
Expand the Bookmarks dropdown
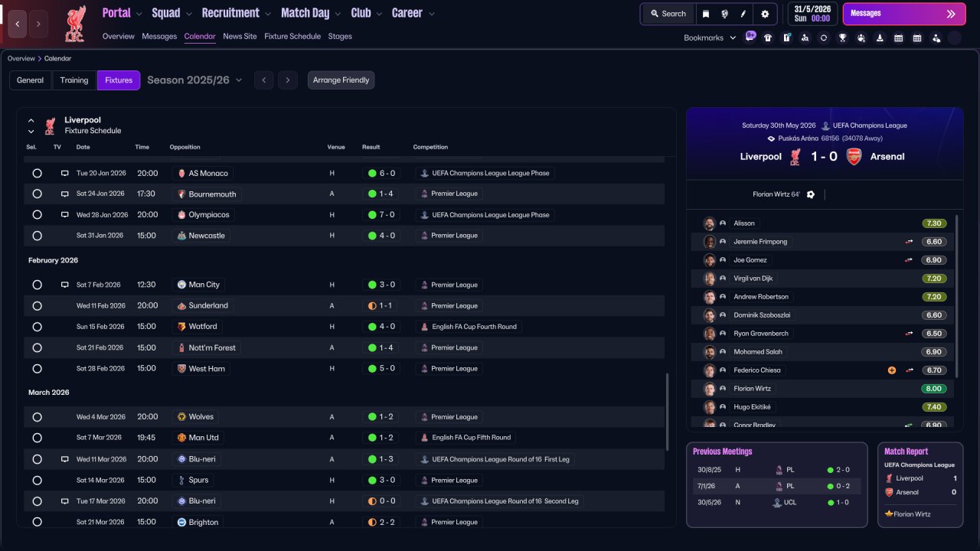coord(710,37)
